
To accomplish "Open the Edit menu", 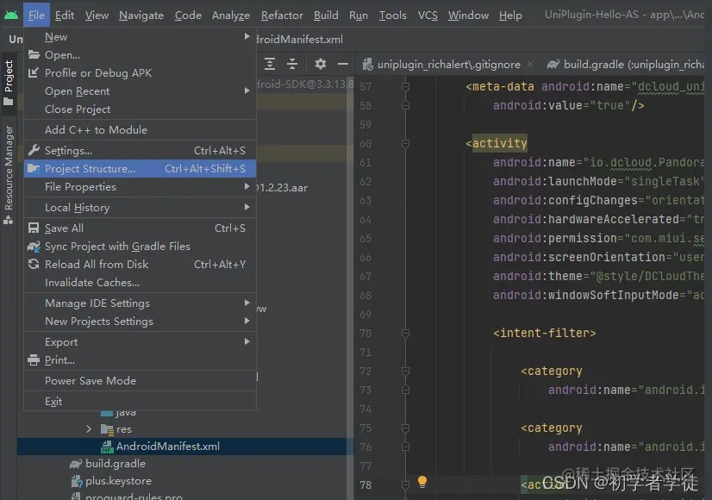I will 65,16.
